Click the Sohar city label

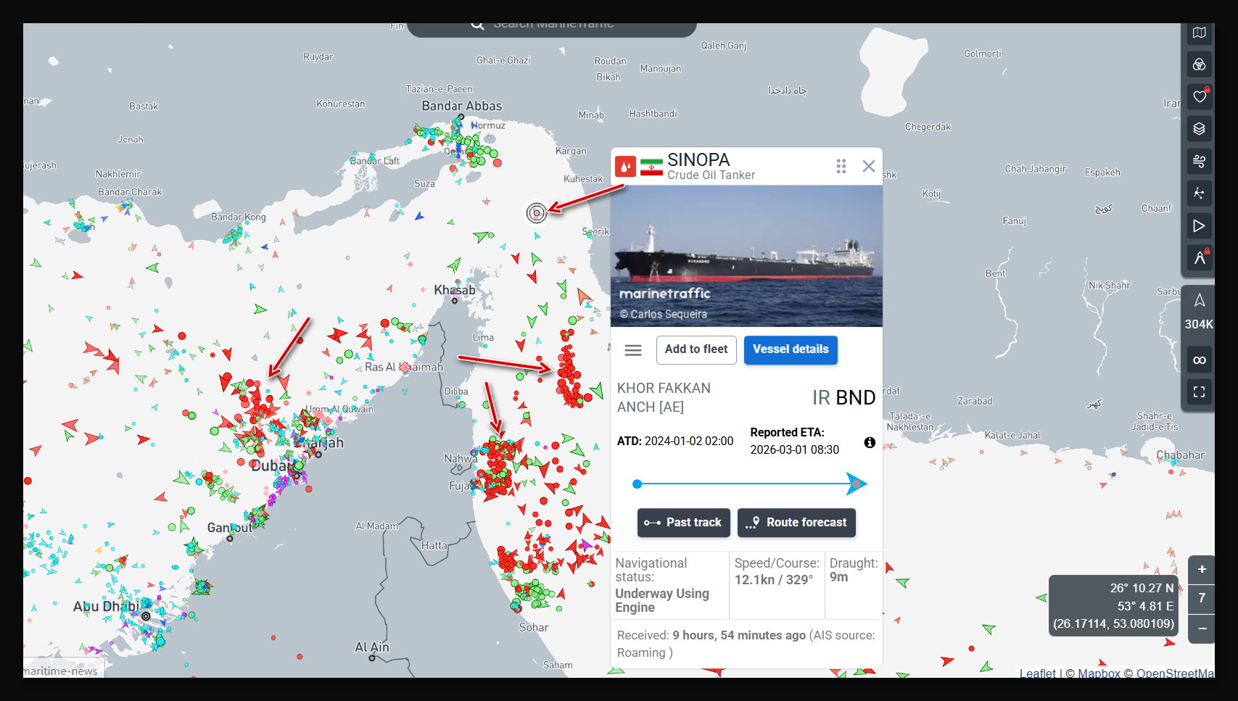point(534,628)
